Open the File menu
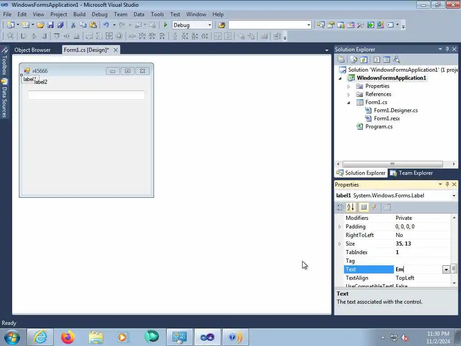The image size is (461, 346). (7, 14)
